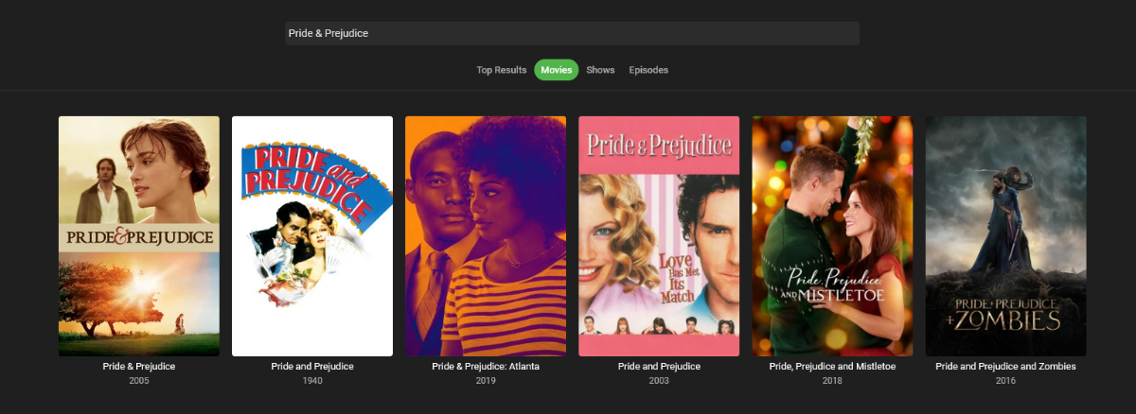The width and height of the screenshot is (1136, 414).
Task: Select the Movies filter tab
Action: 556,70
